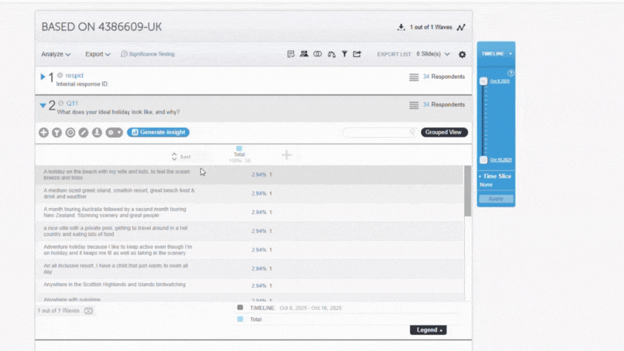Click the settings gear near Export List

pos(462,55)
